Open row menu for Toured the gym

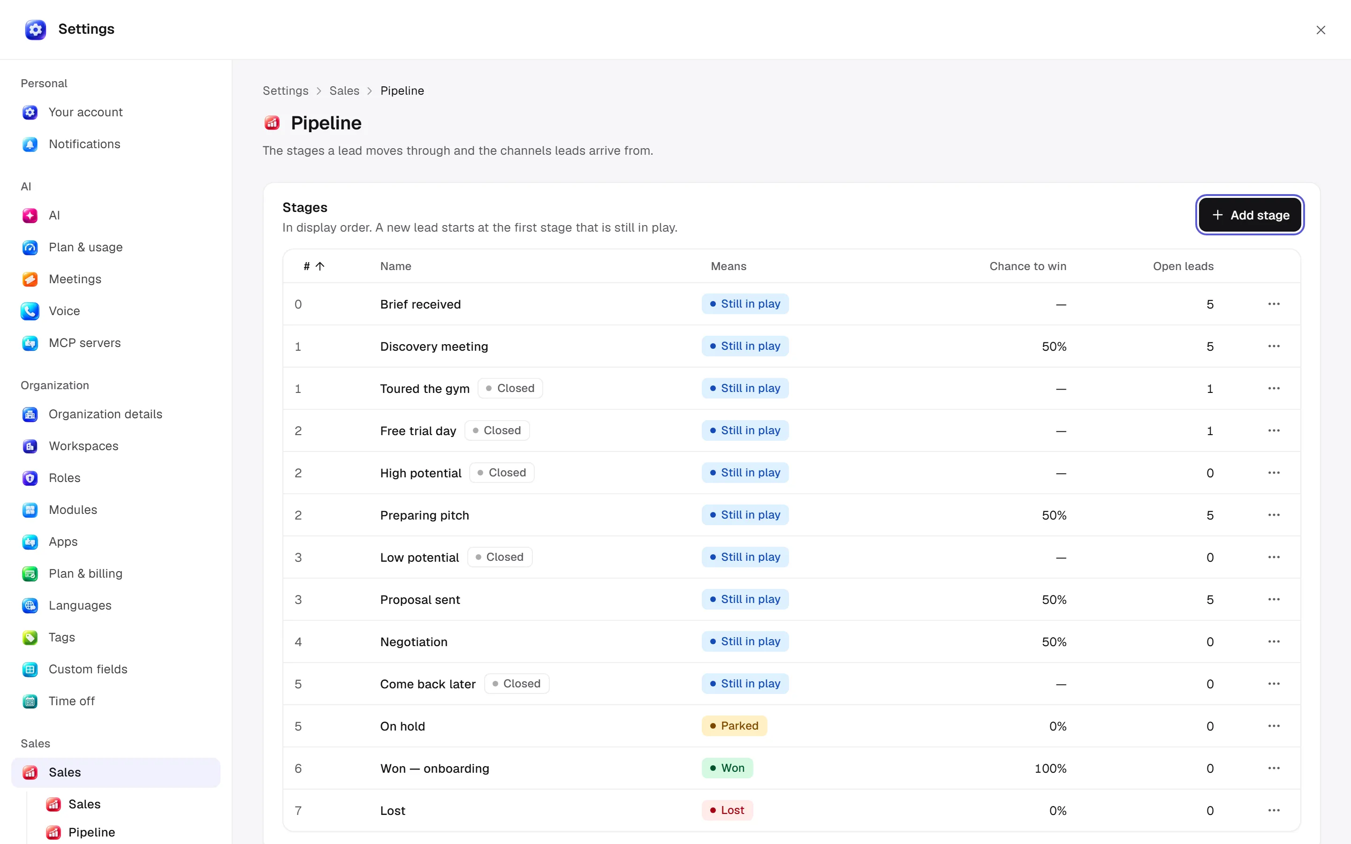1274,388
